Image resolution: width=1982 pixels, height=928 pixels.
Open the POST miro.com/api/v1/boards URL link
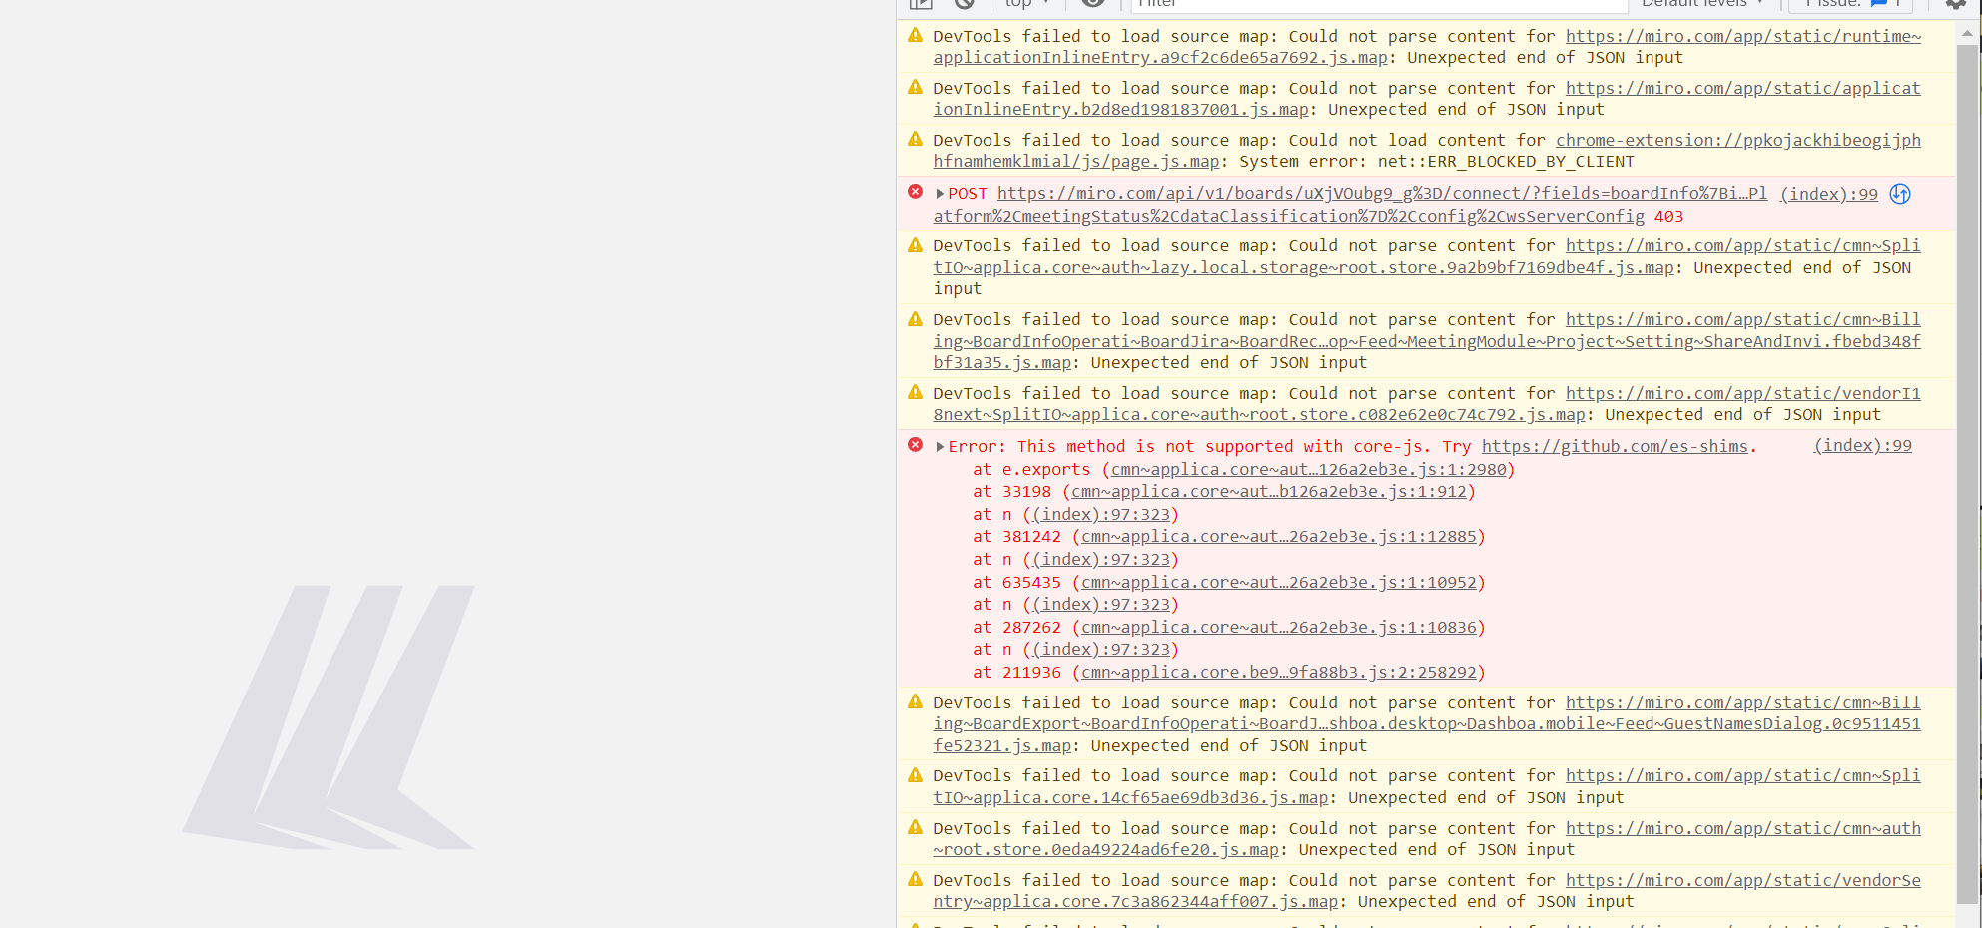pos(1350,205)
